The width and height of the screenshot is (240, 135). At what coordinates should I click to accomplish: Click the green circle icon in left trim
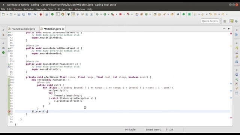click(x=3, y=52)
